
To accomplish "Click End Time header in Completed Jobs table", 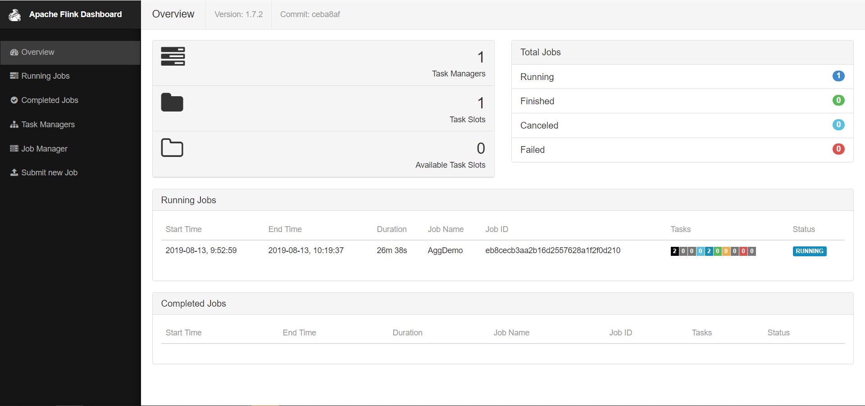I will [299, 333].
